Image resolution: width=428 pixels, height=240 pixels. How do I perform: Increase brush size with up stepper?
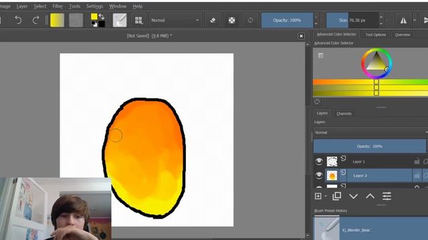click(x=381, y=17)
